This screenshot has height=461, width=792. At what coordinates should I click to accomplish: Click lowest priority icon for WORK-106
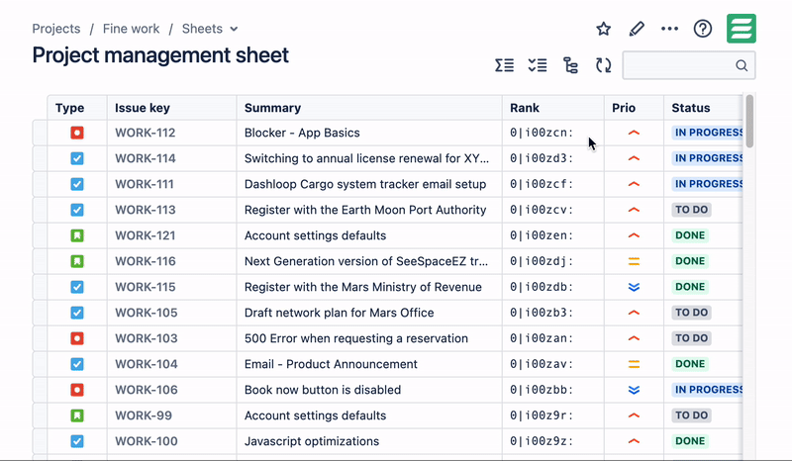click(x=634, y=390)
